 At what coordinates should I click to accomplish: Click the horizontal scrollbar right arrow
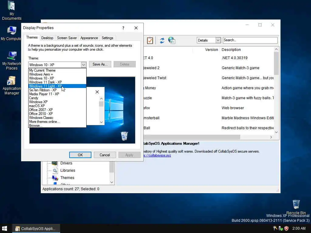[271, 137]
